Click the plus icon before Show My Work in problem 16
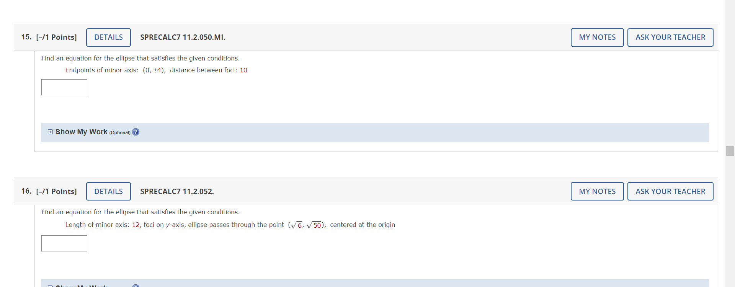This screenshot has width=735, height=287. click(x=50, y=285)
